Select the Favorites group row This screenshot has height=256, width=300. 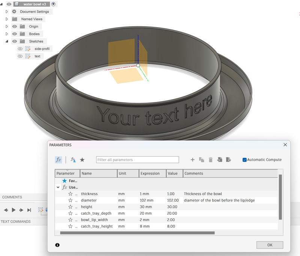[166, 181]
